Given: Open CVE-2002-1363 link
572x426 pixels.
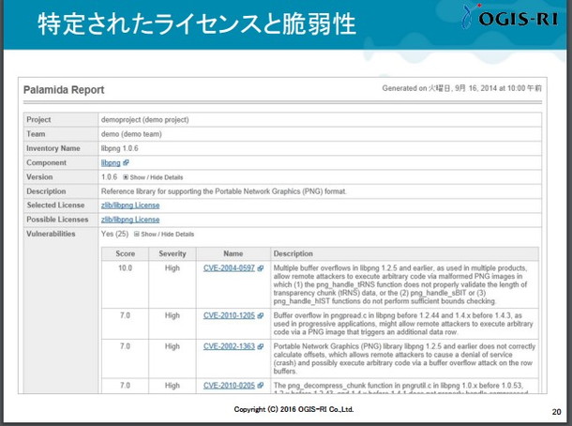Looking at the screenshot, I should (x=229, y=346).
